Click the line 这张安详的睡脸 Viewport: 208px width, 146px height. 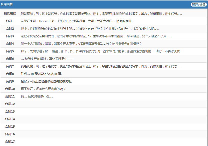(47, 59)
